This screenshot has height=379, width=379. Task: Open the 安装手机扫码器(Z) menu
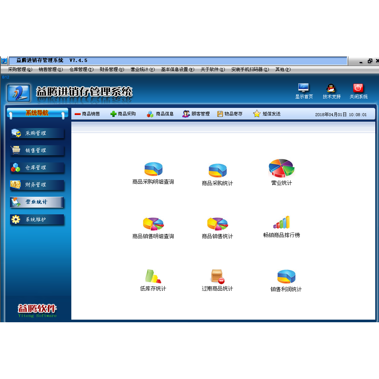[250, 69]
